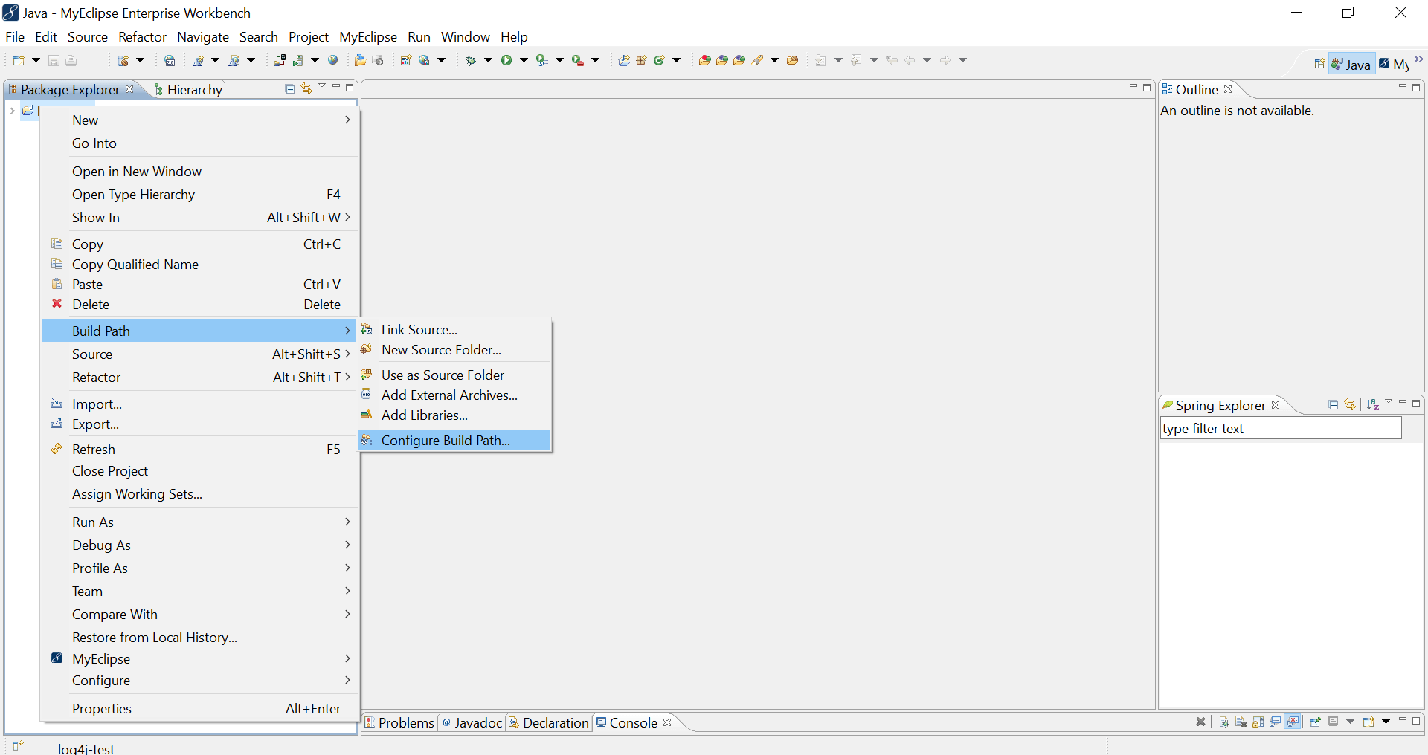This screenshot has width=1428, height=755.
Task: Open the Package Explorer View Menu triangle
Action: [x=322, y=87]
